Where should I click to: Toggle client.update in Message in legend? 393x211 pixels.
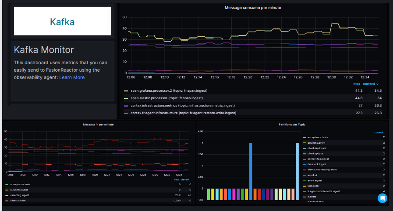coord(18,201)
